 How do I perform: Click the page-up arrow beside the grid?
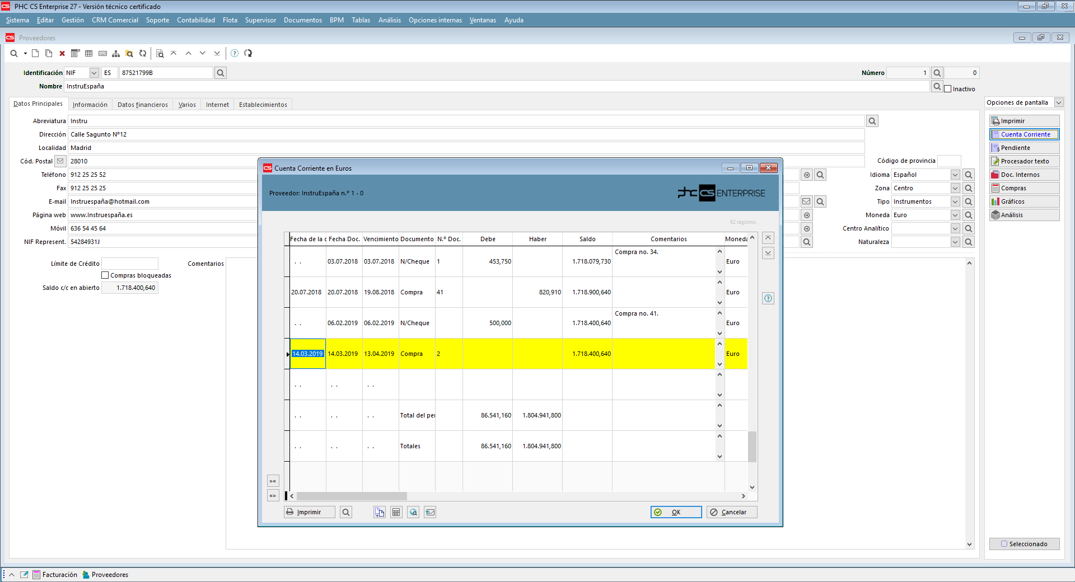(x=768, y=238)
